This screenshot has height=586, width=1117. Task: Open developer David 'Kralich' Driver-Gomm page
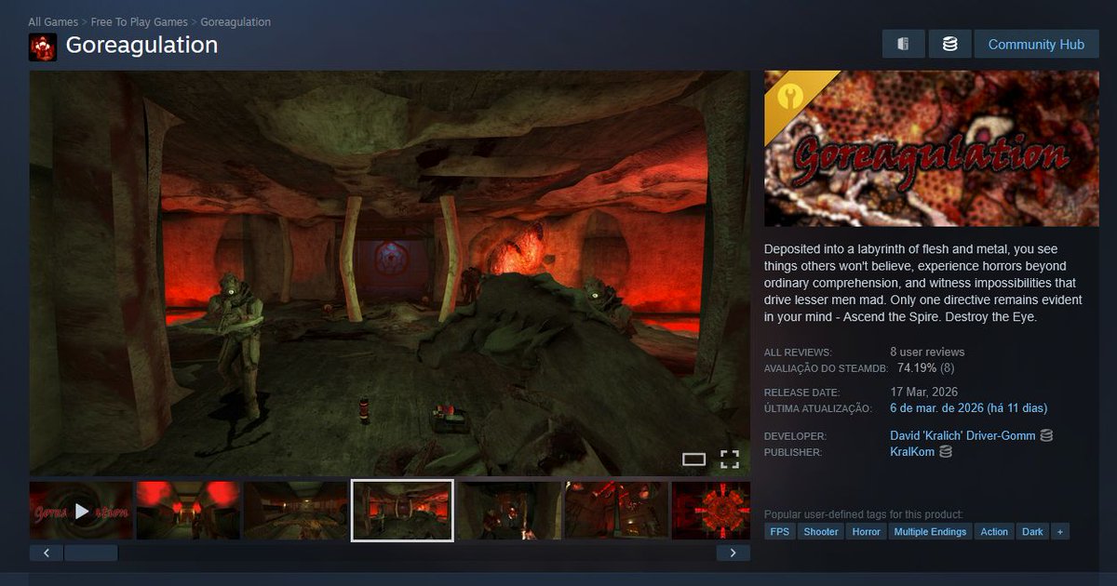(x=962, y=435)
